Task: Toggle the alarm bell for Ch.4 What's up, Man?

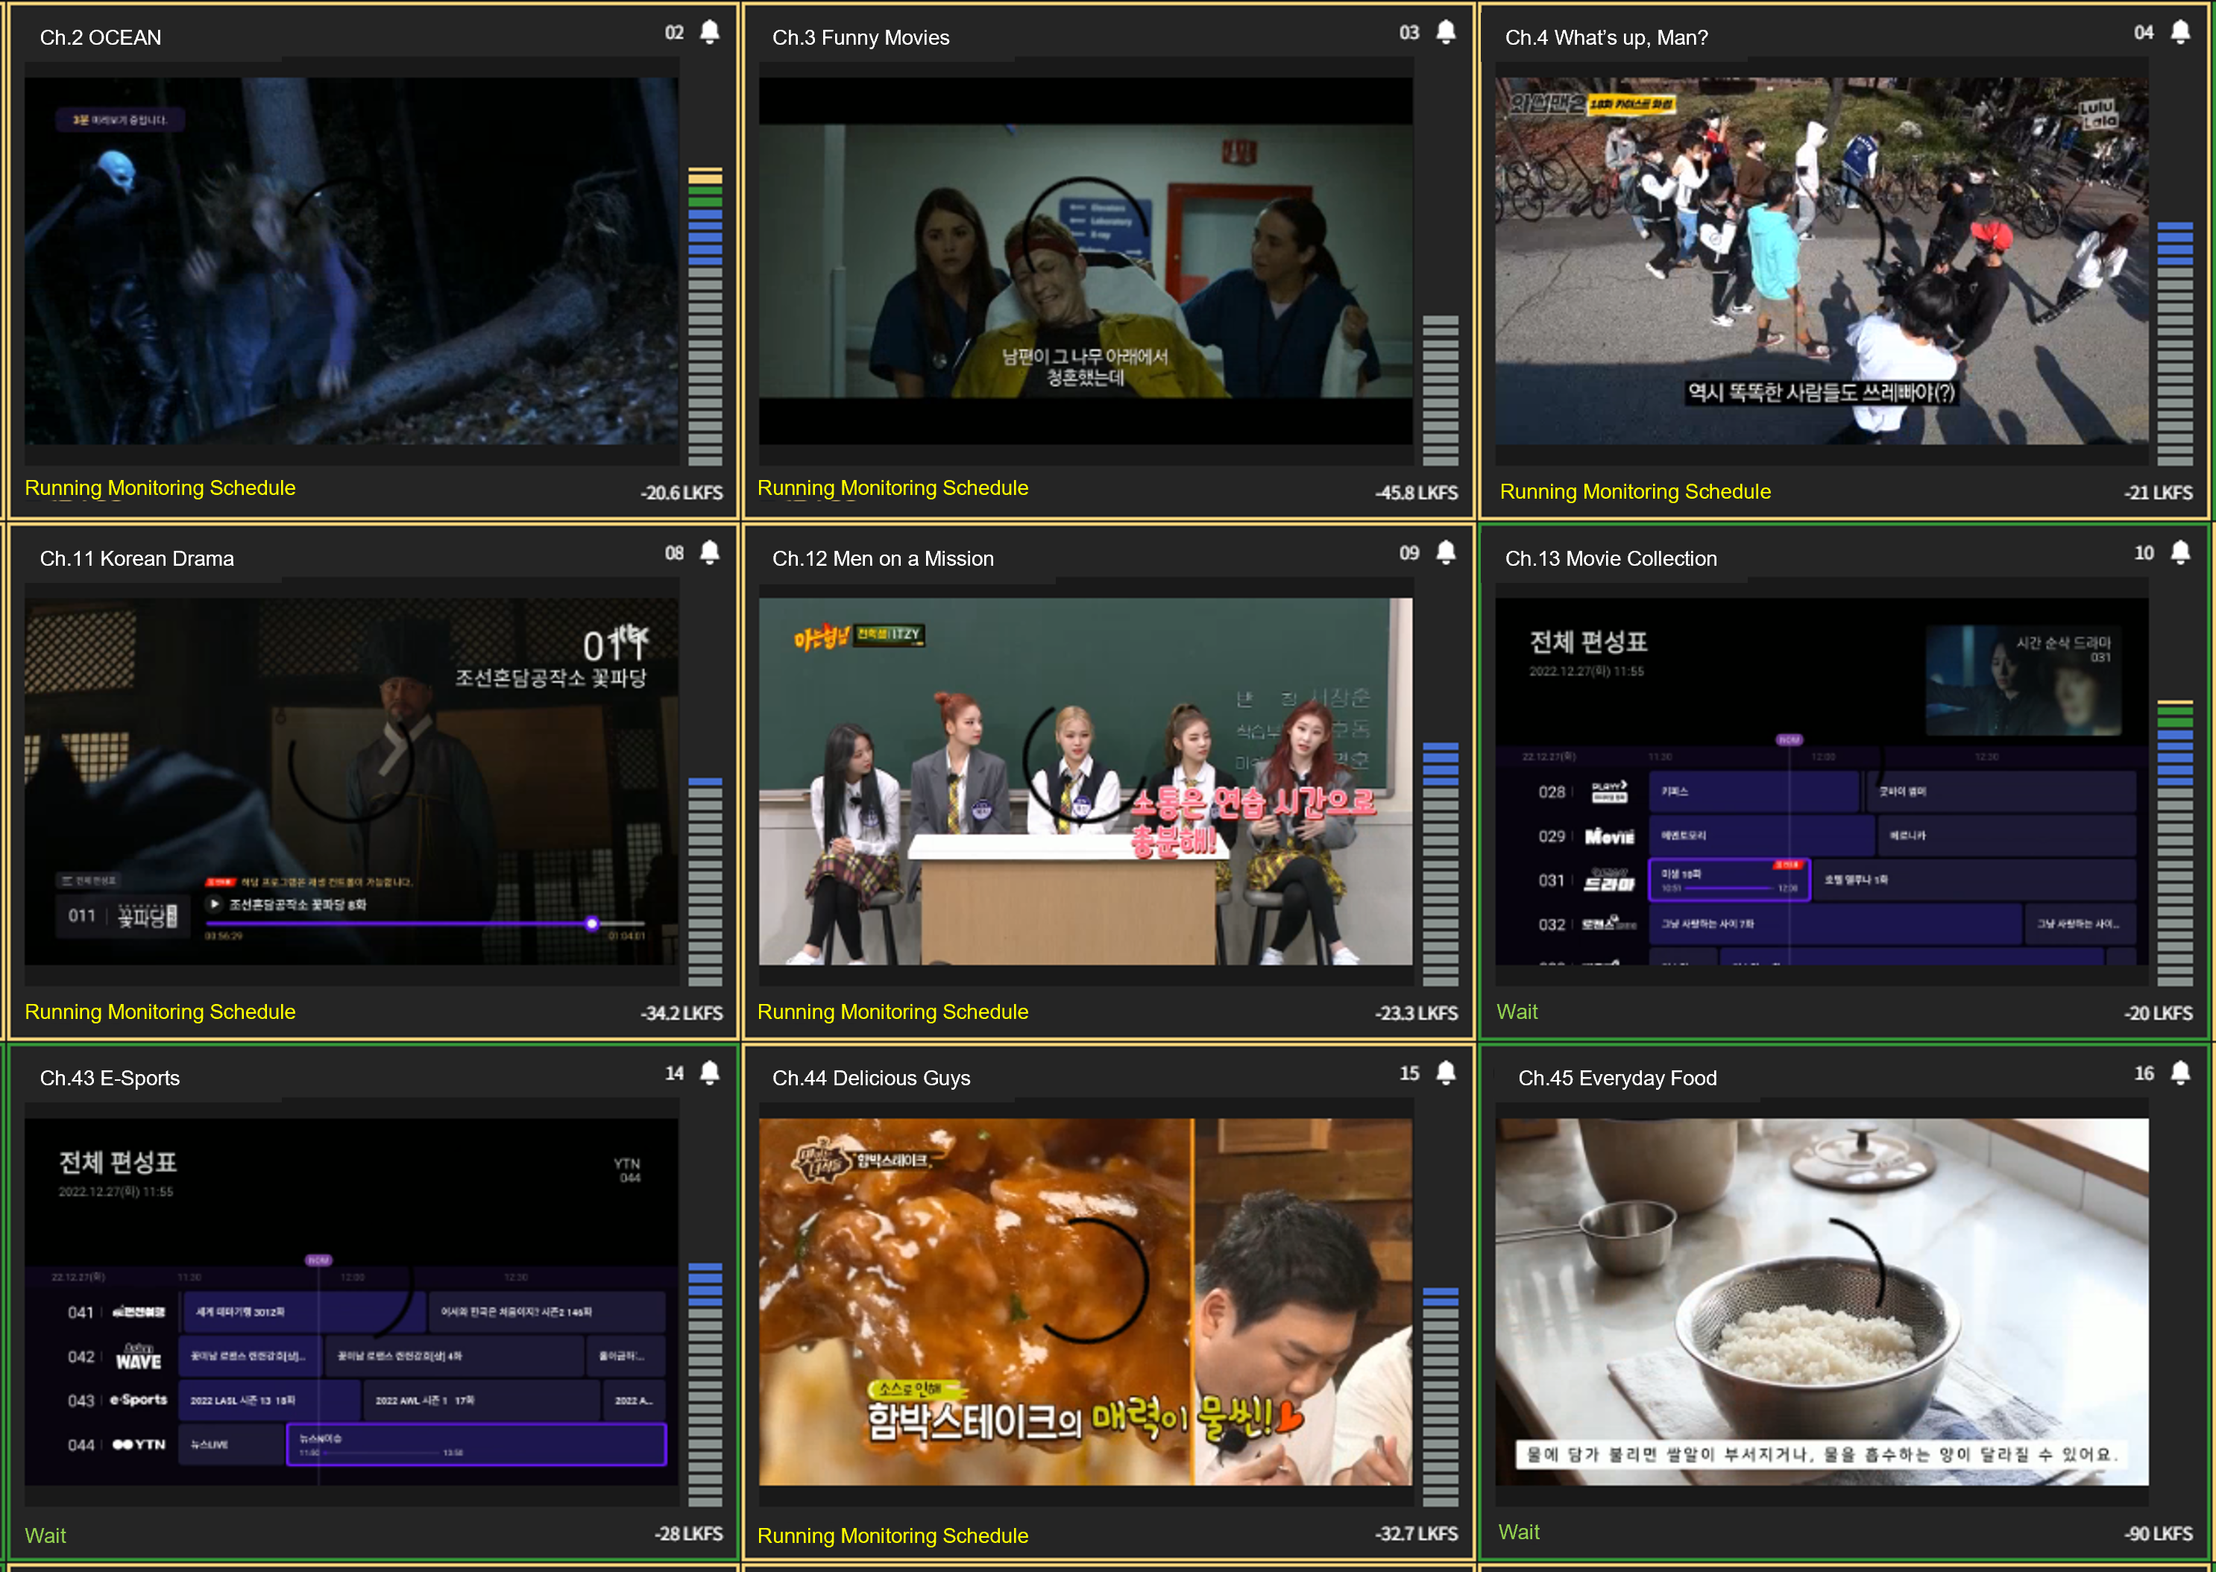Action: point(2180,32)
